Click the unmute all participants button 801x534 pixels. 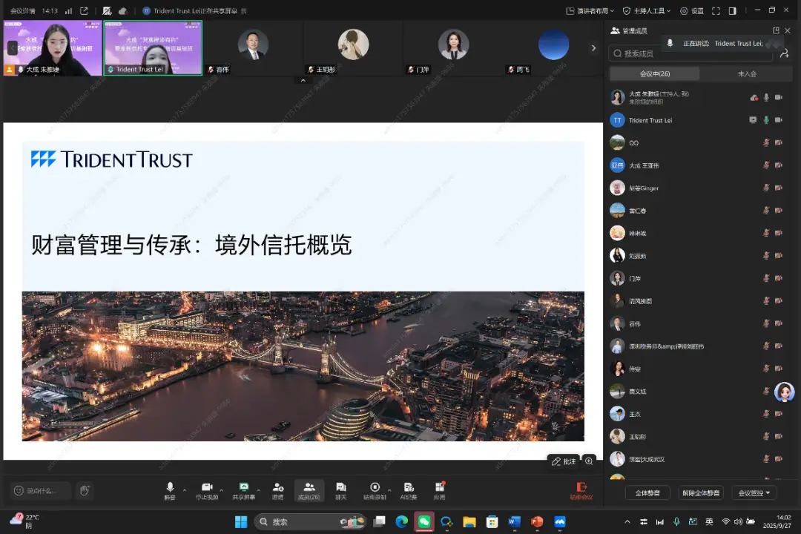700,492
